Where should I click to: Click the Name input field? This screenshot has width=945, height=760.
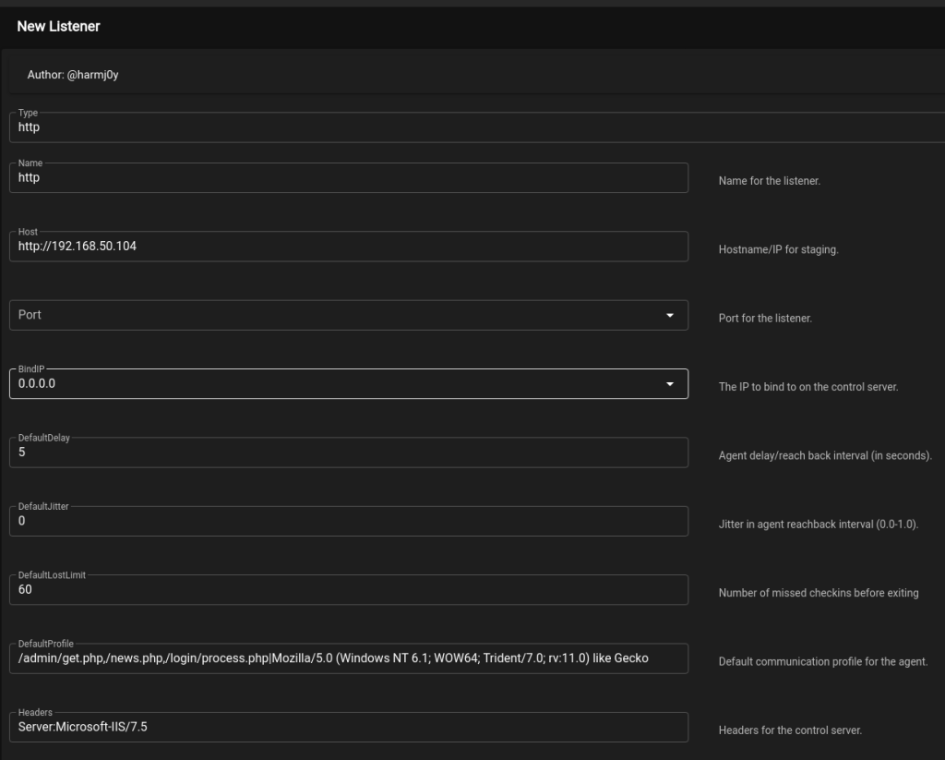348,178
